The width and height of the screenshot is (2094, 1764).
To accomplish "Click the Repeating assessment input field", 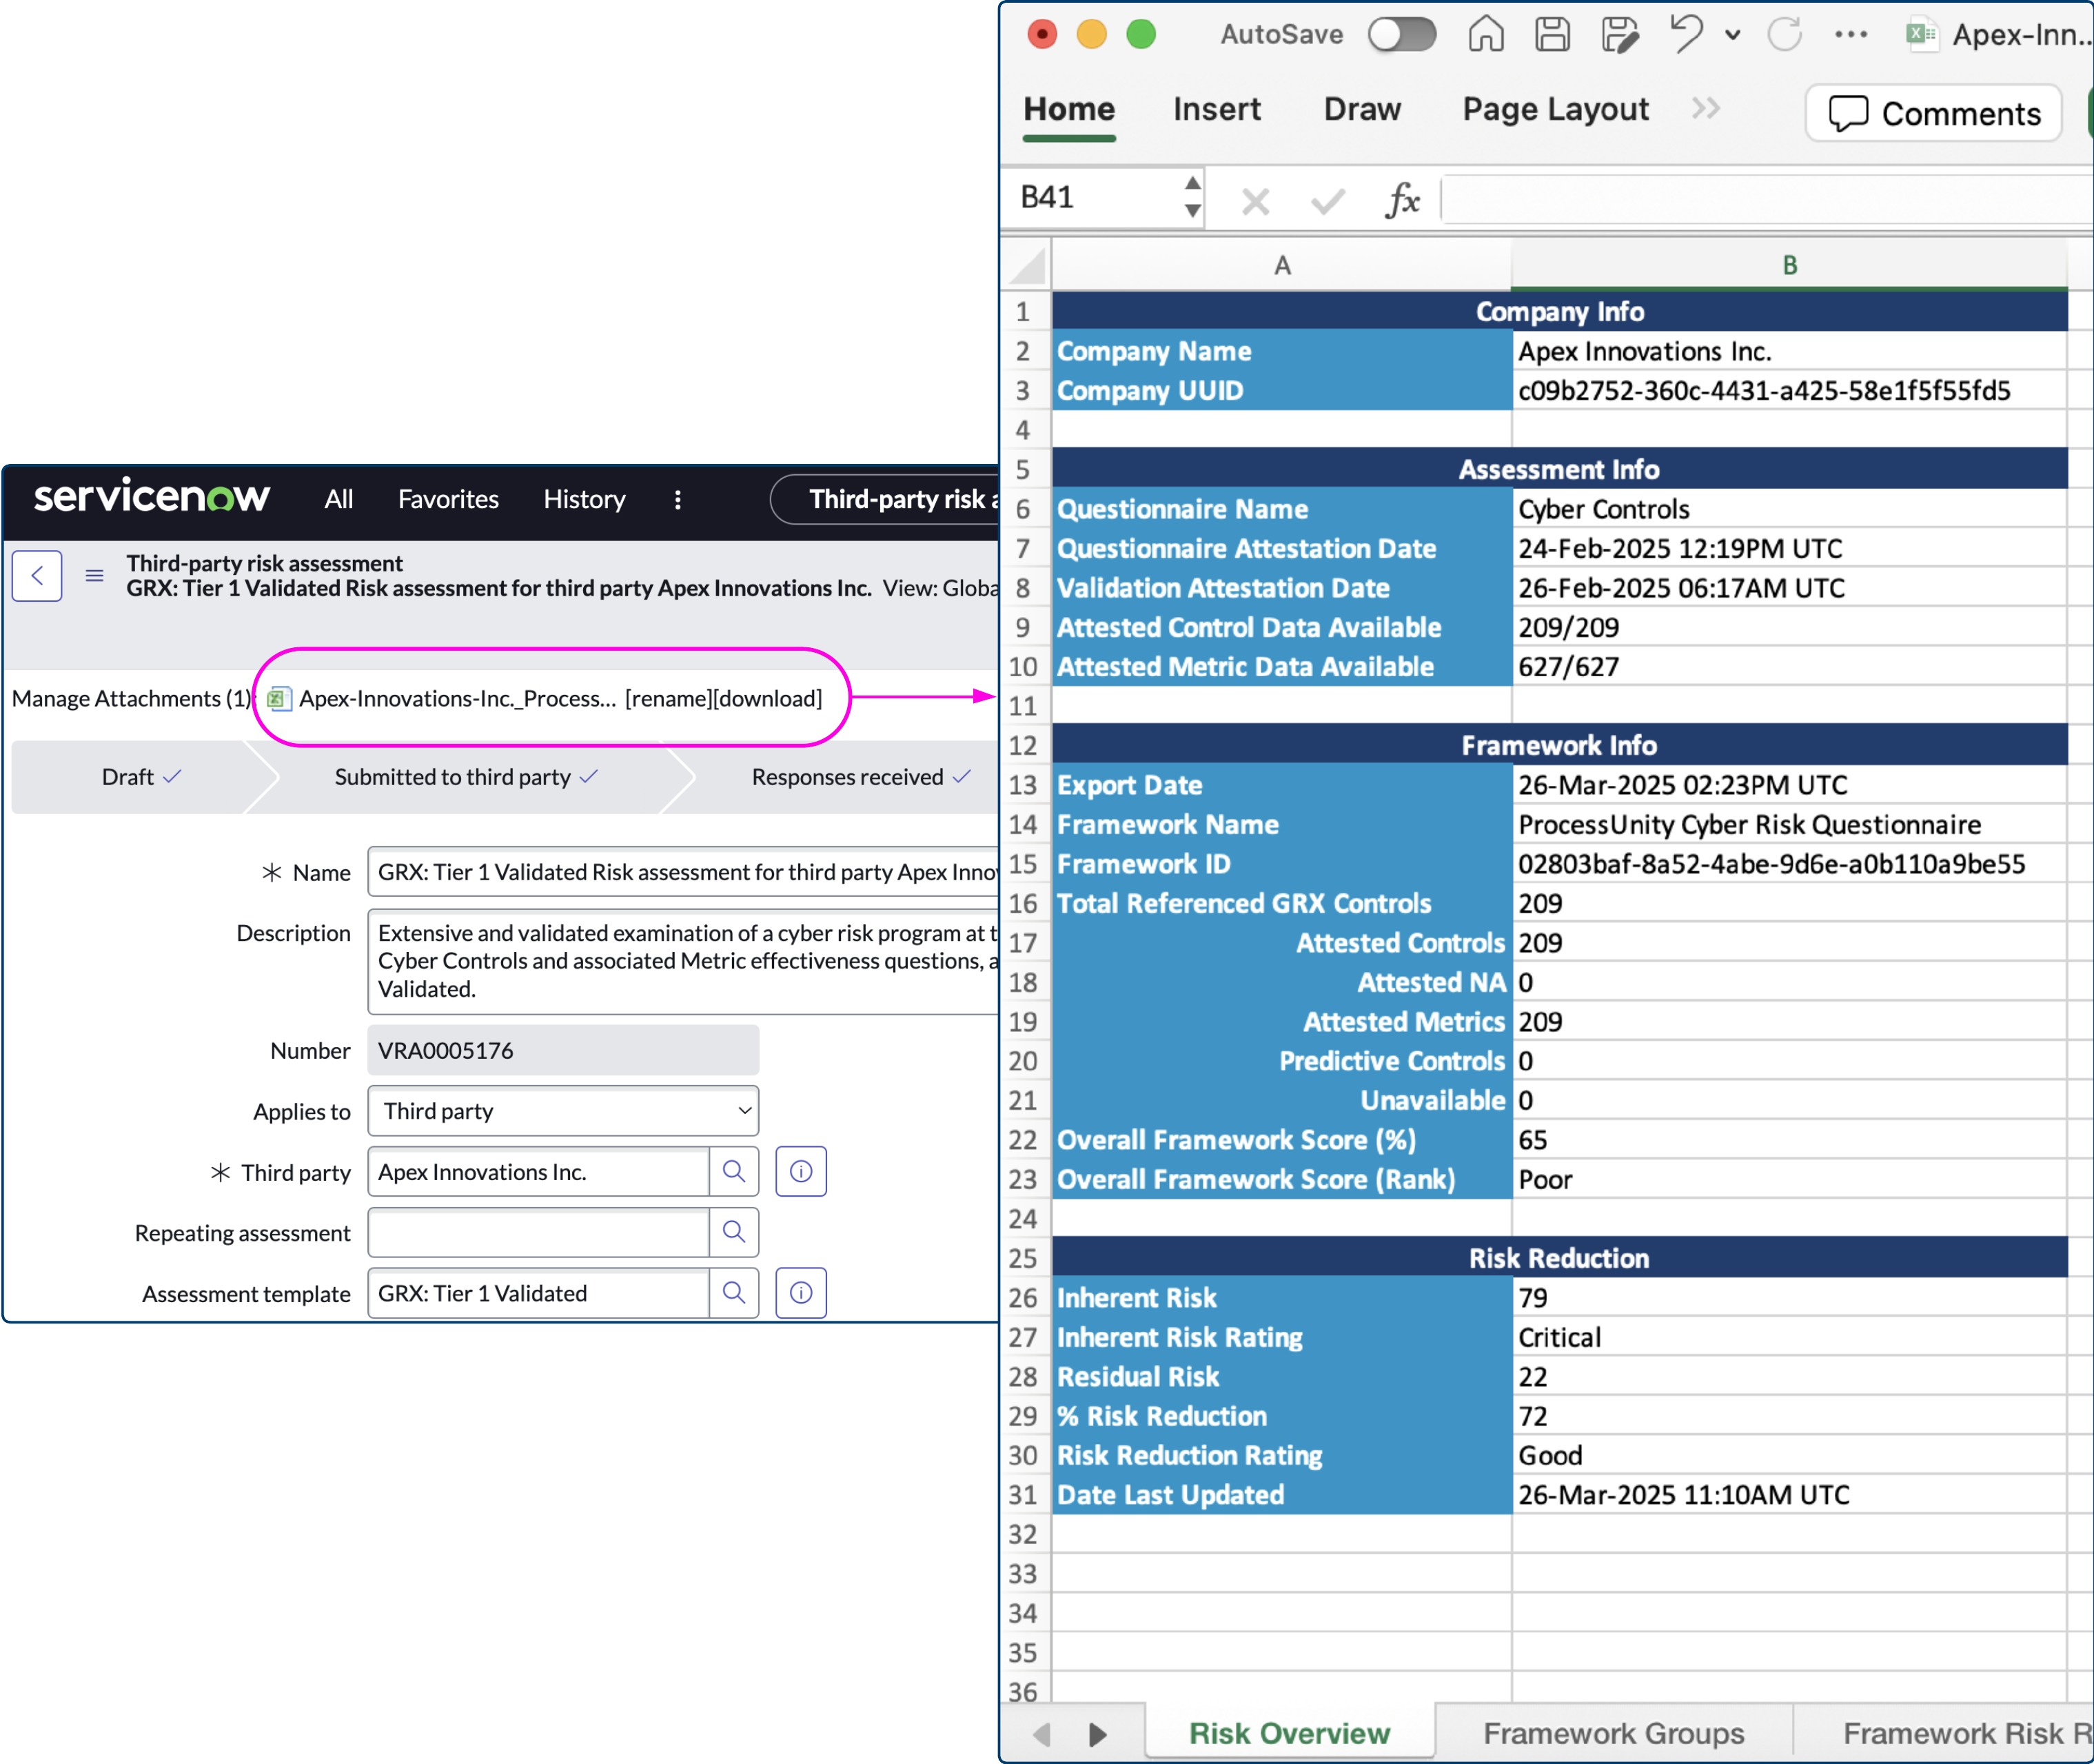I will tap(538, 1232).
